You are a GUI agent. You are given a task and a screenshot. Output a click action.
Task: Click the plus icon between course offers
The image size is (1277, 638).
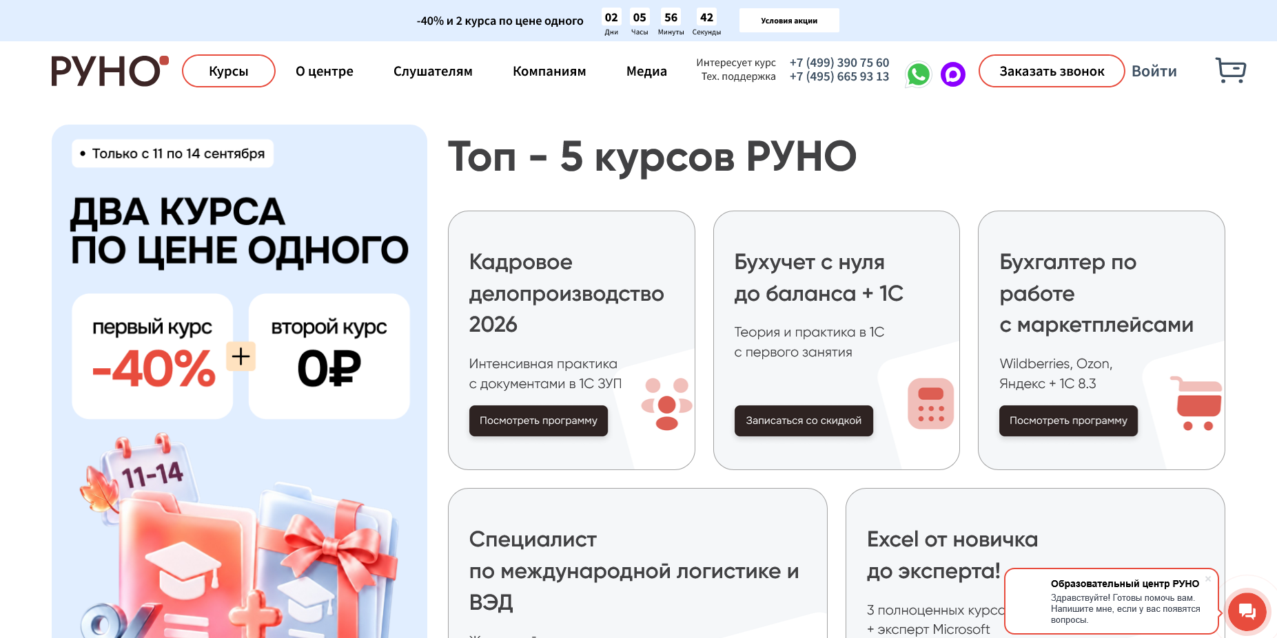(241, 357)
